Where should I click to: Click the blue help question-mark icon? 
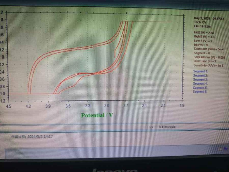point(226,149)
